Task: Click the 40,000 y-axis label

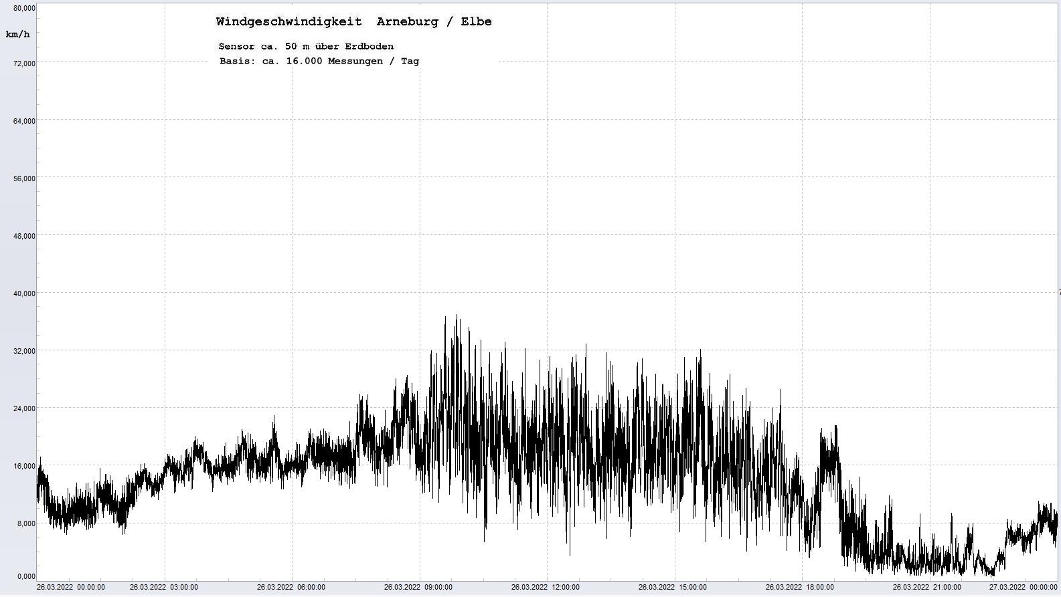Action: click(24, 293)
